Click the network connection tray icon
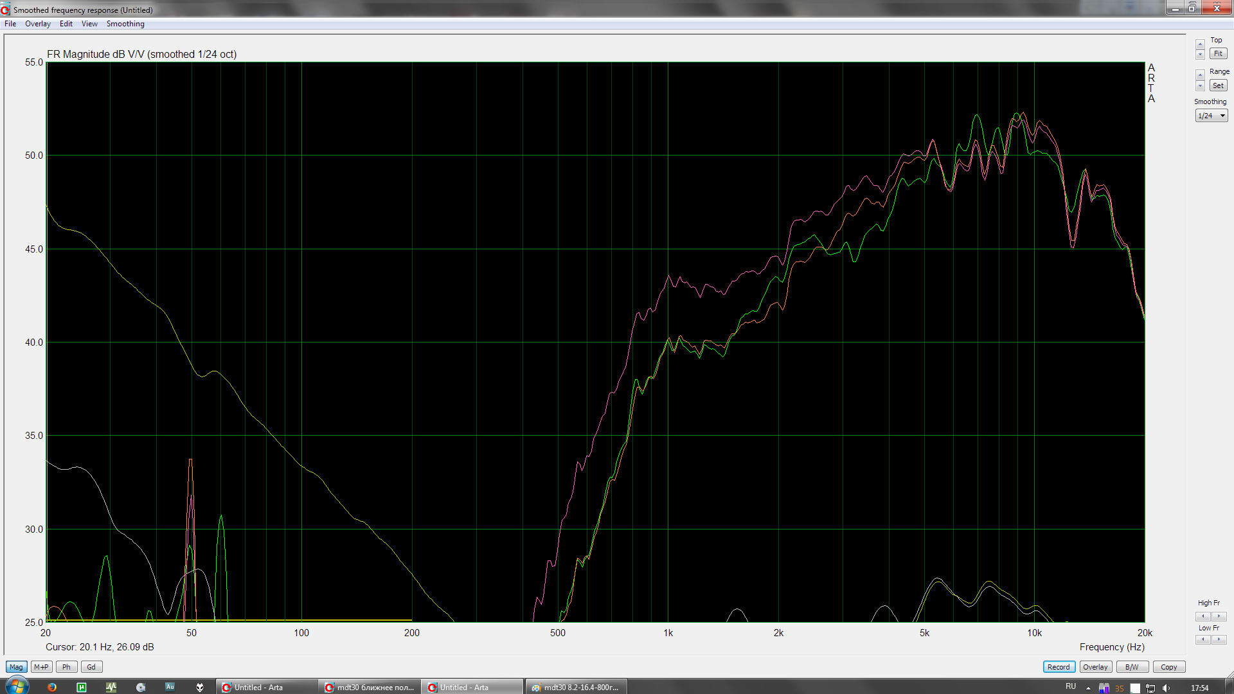This screenshot has height=694, width=1234. tap(1150, 688)
